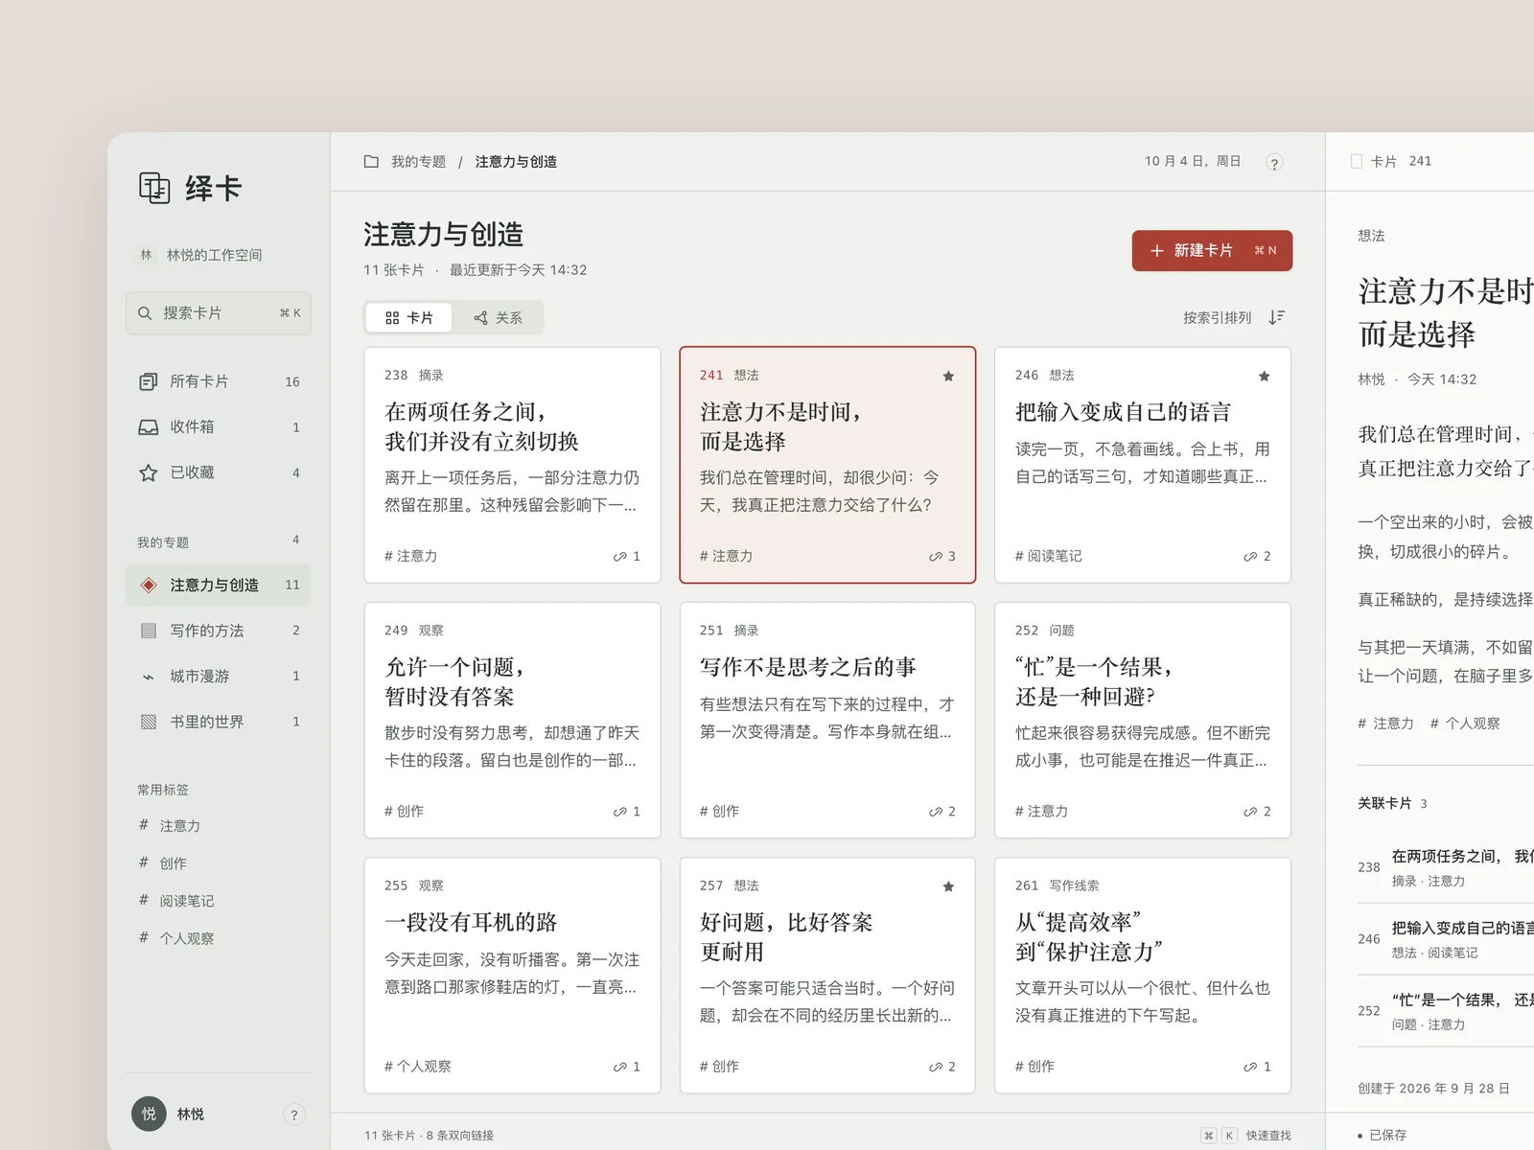Viewport: 1534px width, 1150px height.
Task: Open card 249 允许一个问题,暂时没有答案
Action: point(512,720)
